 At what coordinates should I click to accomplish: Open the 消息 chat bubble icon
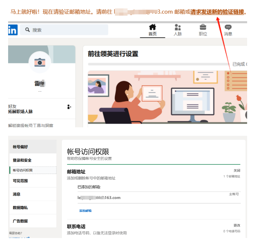tap(228, 28)
